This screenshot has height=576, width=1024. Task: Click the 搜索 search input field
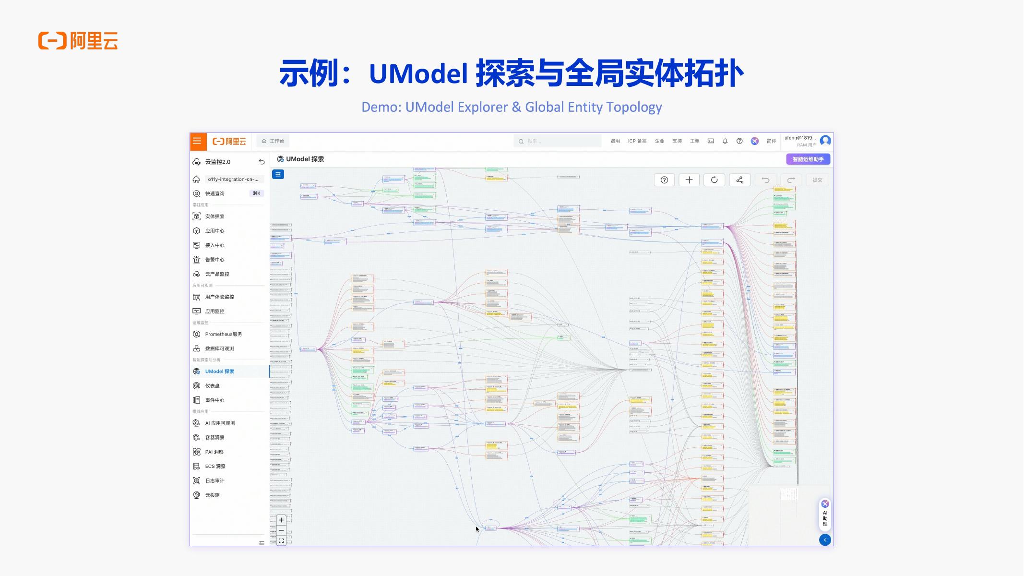click(x=558, y=141)
